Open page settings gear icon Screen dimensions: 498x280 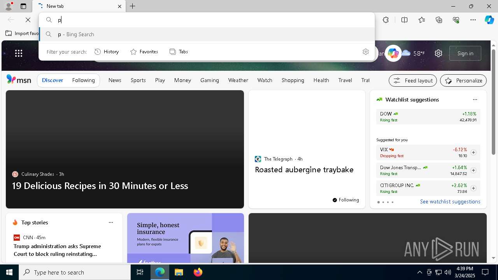438,53
